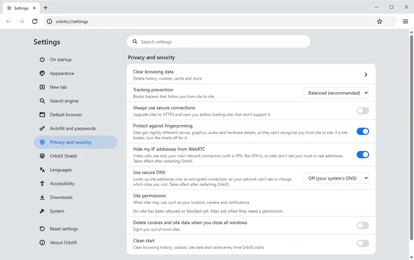Click 'Blocks trackers that follow you' description
This screenshot has height=260, width=414.
click(x=173, y=97)
